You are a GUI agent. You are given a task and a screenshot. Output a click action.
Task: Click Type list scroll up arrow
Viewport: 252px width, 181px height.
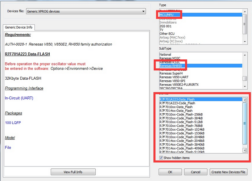pyautogui.click(x=245, y=12)
